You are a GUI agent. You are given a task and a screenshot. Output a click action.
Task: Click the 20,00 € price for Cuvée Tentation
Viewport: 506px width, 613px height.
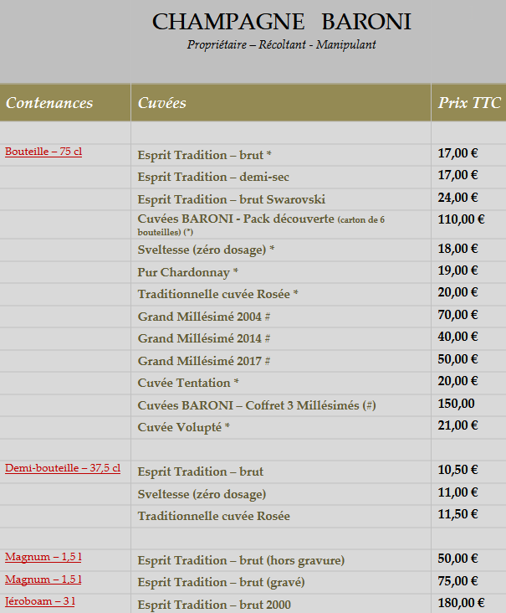point(457,381)
